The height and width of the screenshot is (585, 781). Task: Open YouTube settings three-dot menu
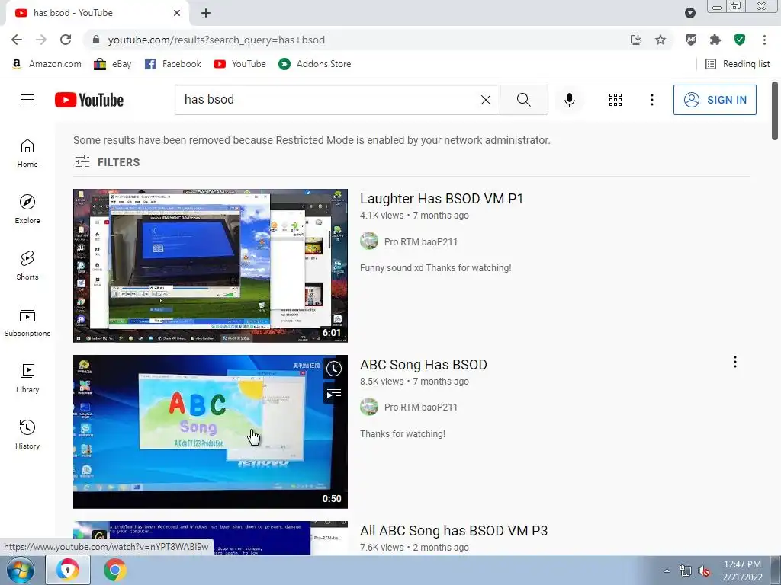[x=651, y=100]
